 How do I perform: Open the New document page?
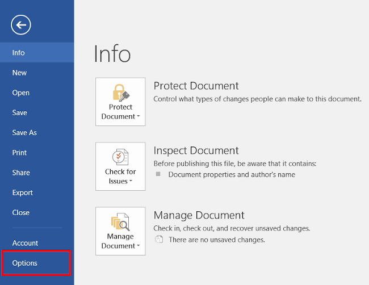(x=19, y=73)
